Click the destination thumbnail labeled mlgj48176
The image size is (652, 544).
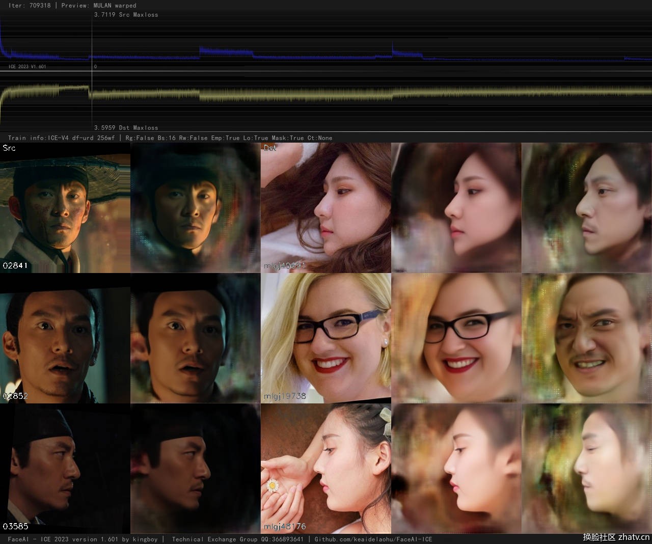tap(326, 469)
